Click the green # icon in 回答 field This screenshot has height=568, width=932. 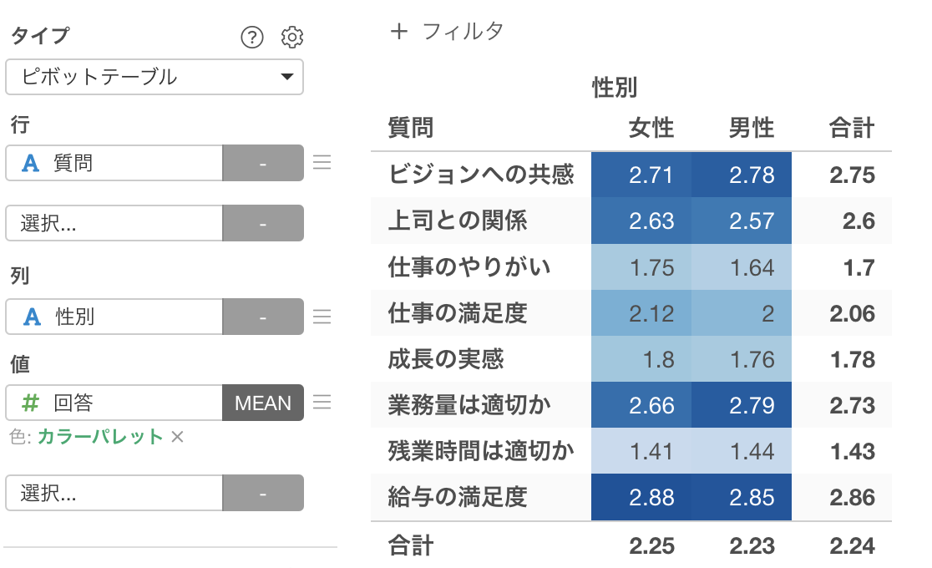click(x=30, y=403)
